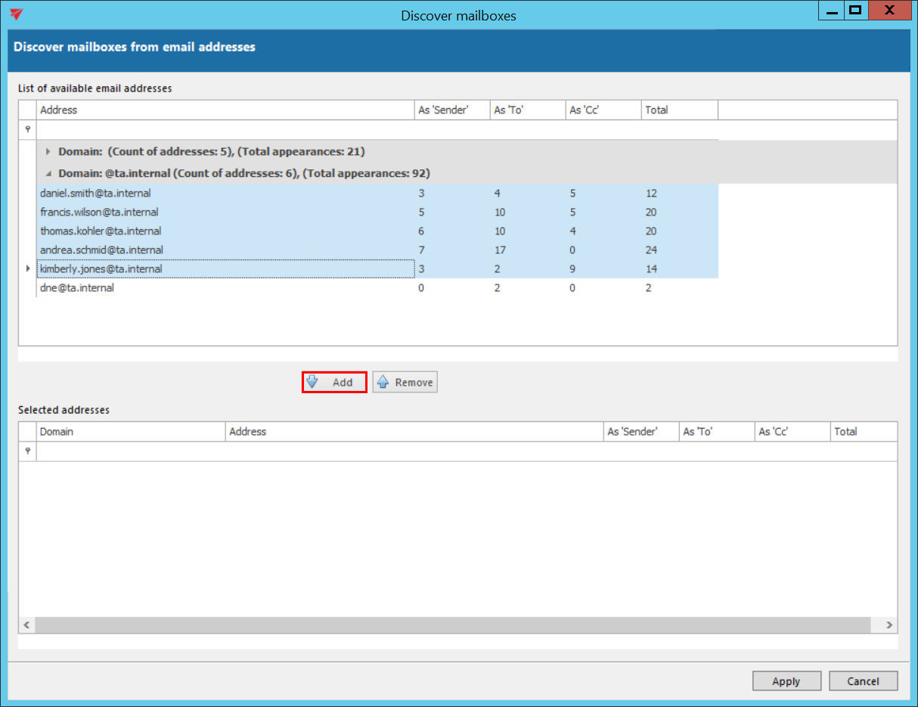Screen dimensions: 918x707
Task: Expand the empty Domain group with 5 addresses
Action: (x=49, y=152)
